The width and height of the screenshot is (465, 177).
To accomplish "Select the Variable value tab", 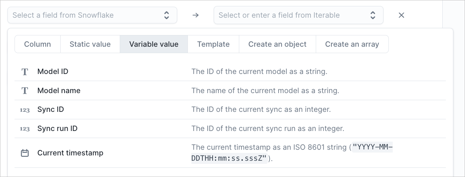I will tap(154, 44).
